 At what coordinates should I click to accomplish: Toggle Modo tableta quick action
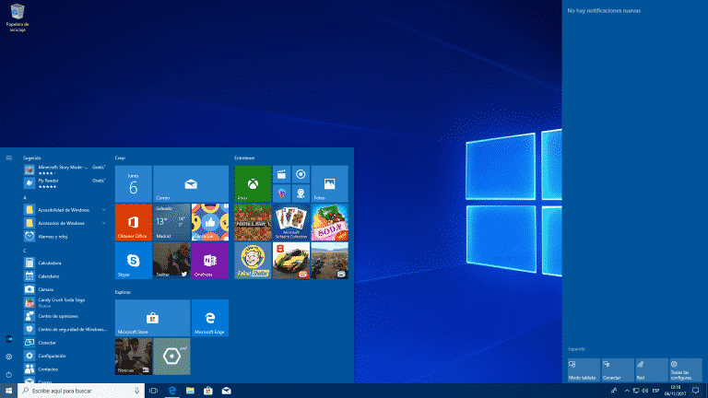click(584, 370)
